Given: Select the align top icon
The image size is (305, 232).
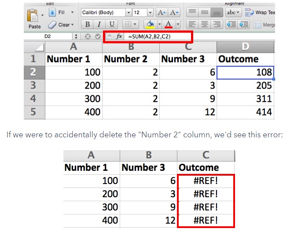Looking at the screenshot, I should (192, 12).
